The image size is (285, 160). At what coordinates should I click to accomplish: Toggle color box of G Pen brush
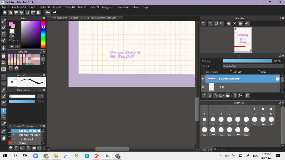(10, 143)
